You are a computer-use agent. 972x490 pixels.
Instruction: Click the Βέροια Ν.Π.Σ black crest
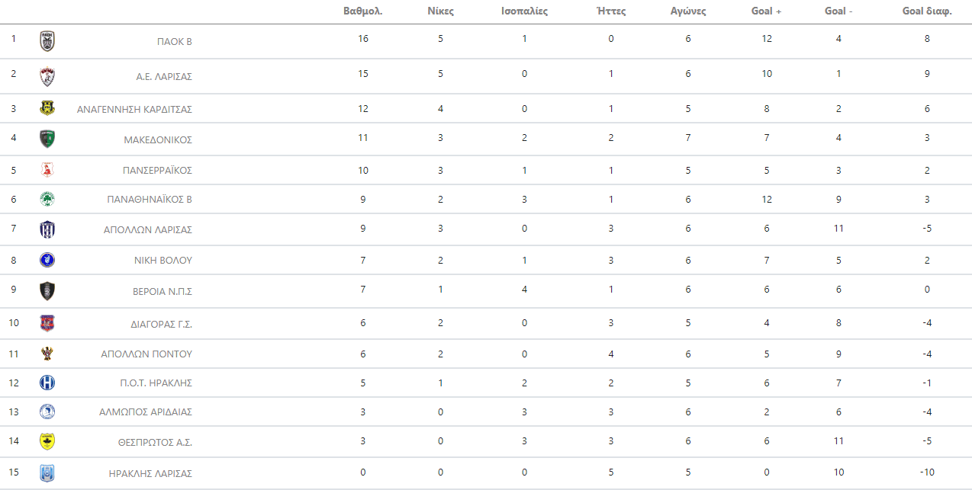(47, 291)
